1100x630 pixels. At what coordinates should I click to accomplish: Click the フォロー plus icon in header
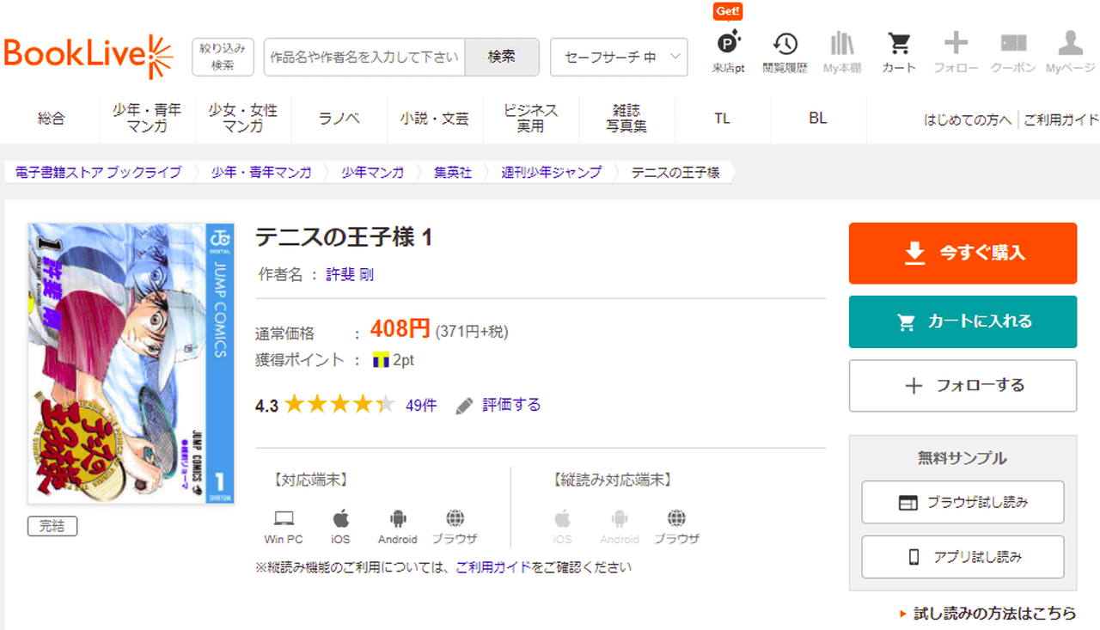click(956, 45)
